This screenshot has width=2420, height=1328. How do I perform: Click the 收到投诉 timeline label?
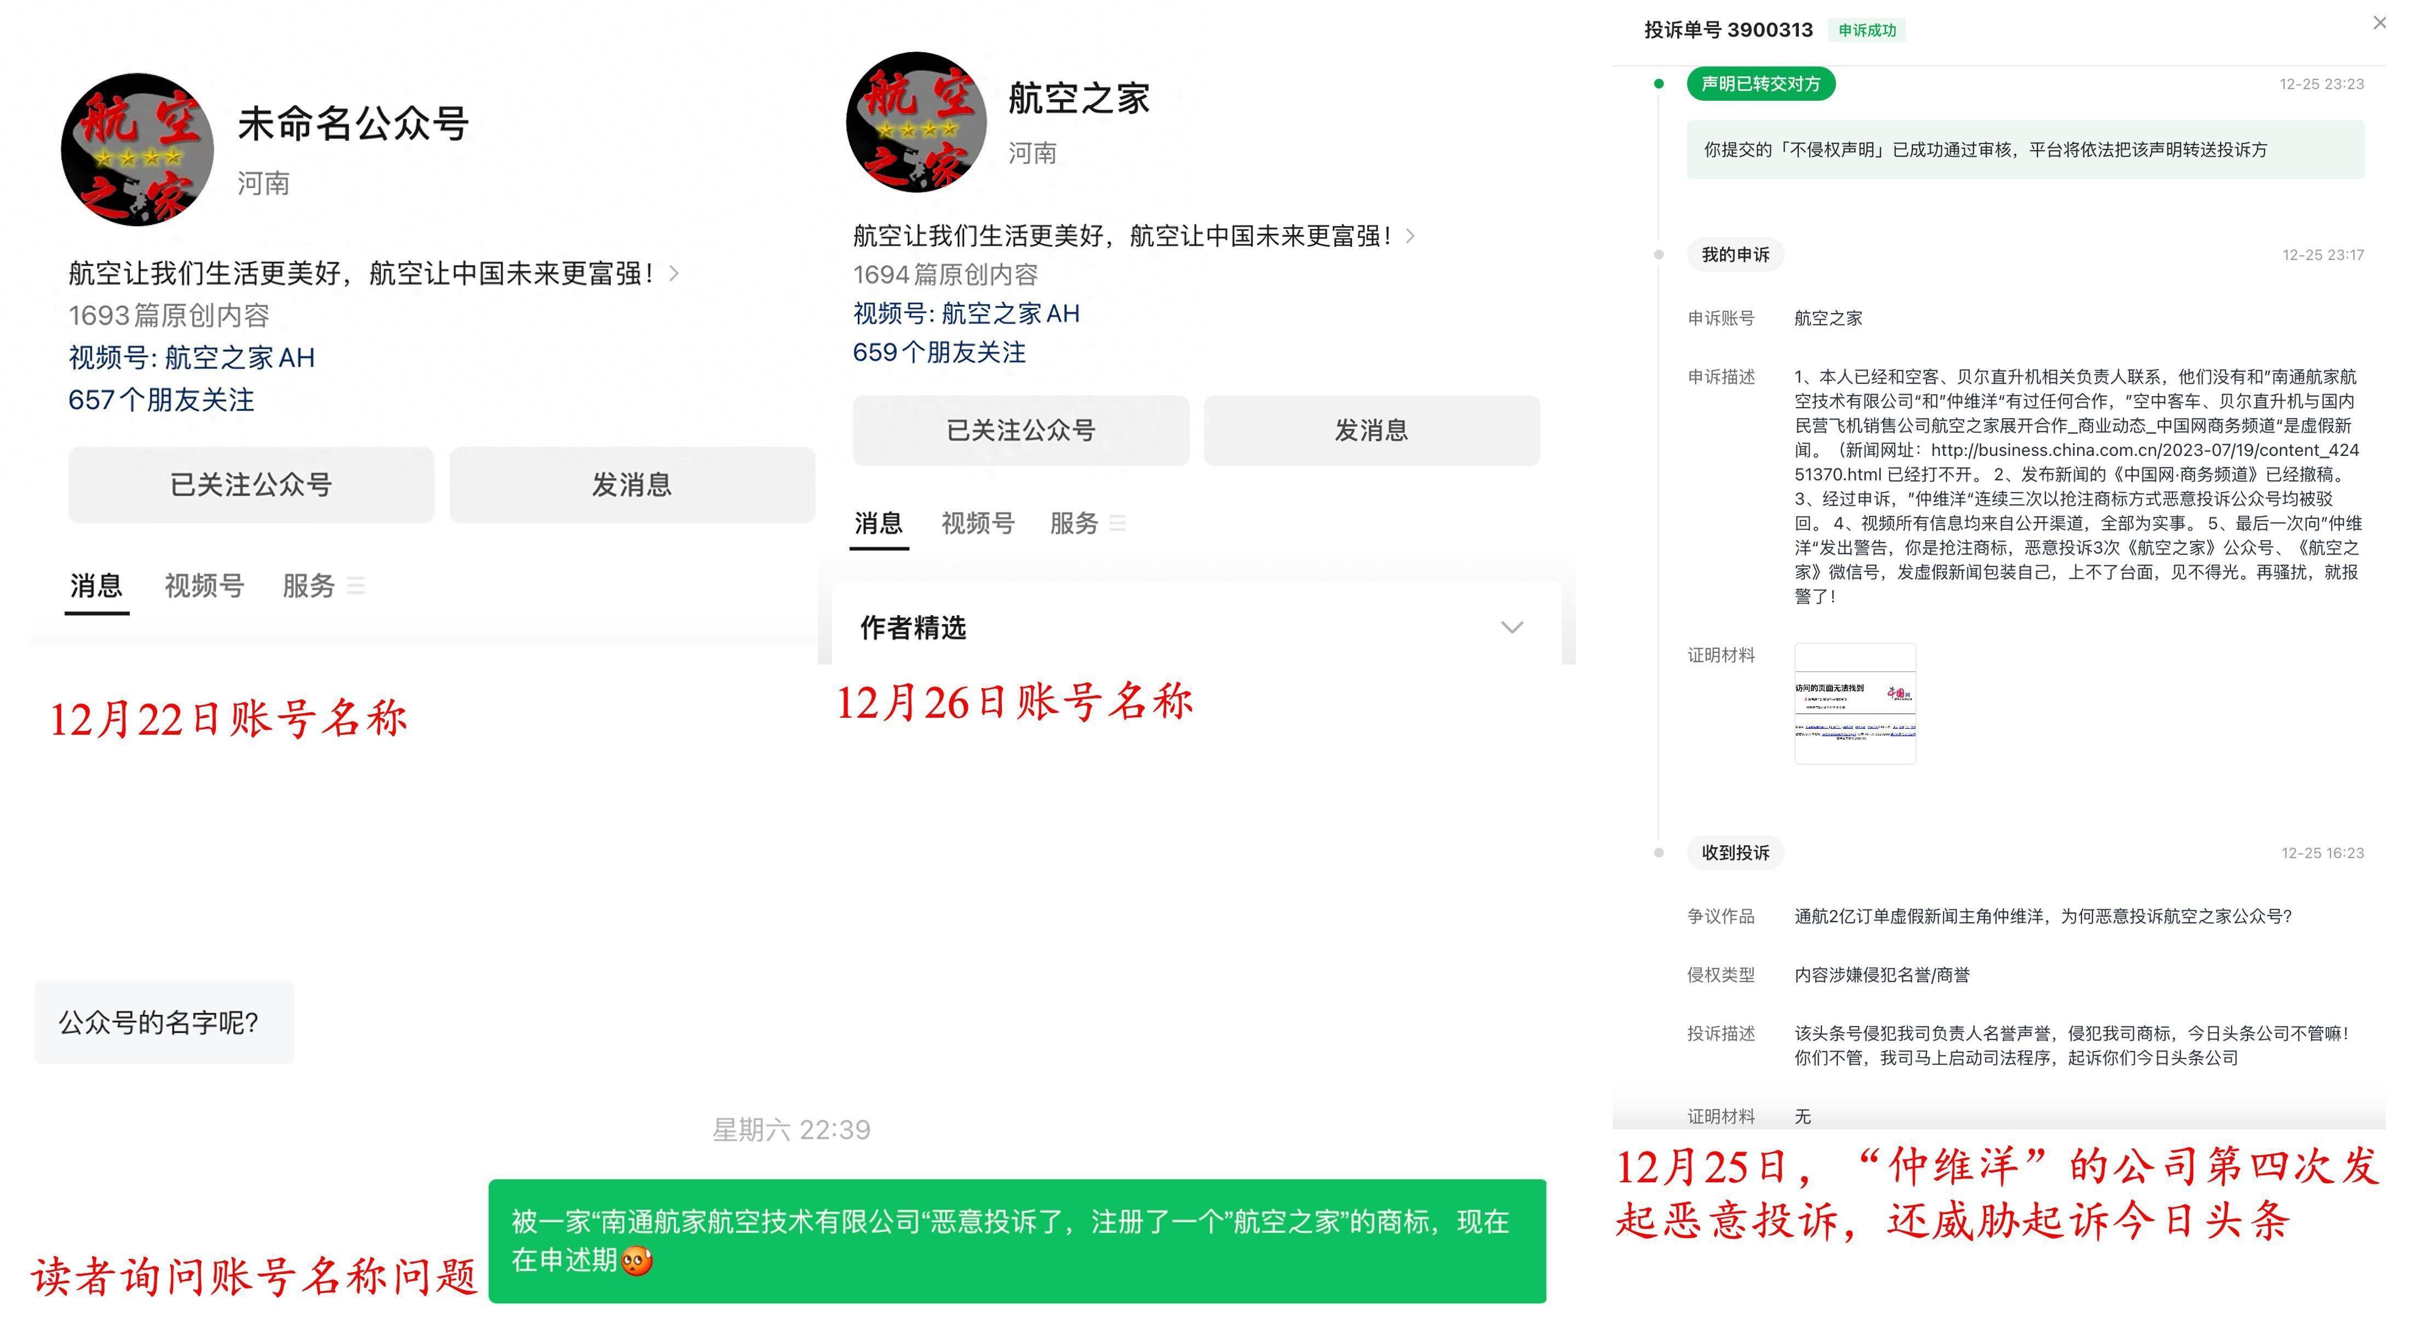pyautogui.click(x=1735, y=852)
